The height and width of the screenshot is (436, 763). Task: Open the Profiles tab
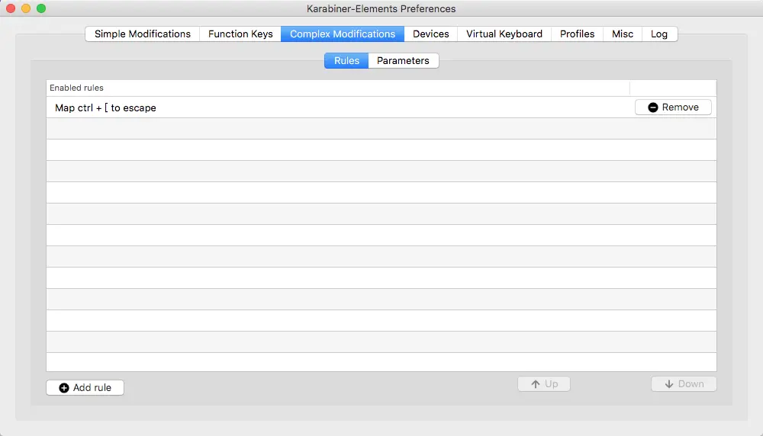(x=577, y=34)
